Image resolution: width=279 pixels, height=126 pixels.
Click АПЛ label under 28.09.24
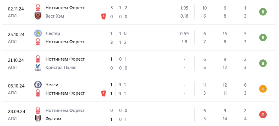(13, 118)
